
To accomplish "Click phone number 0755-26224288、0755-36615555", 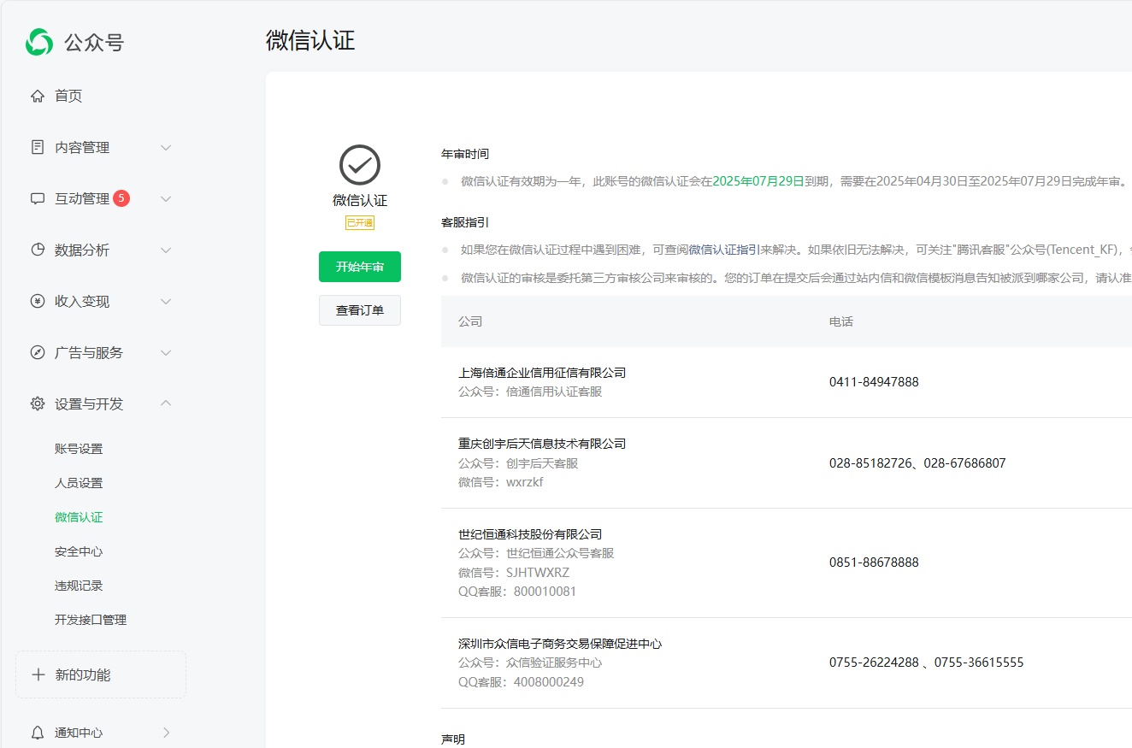I will coord(926,663).
